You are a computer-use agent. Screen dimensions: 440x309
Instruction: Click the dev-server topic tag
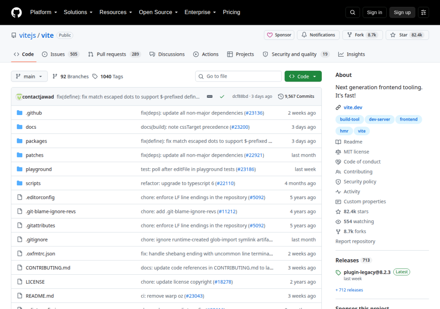(x=379, y=119)
